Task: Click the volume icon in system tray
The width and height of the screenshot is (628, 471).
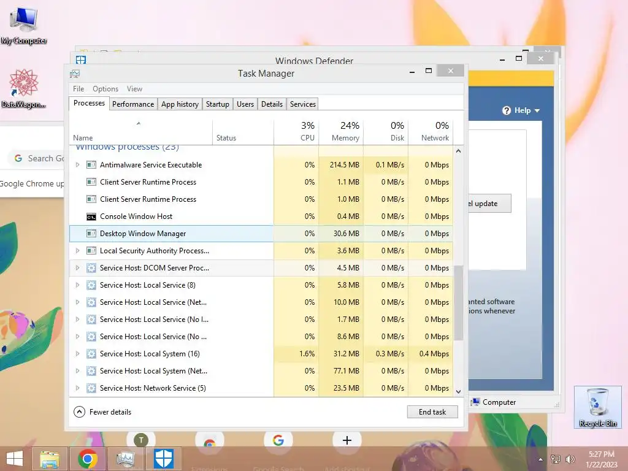Action: tap(570, 459)
